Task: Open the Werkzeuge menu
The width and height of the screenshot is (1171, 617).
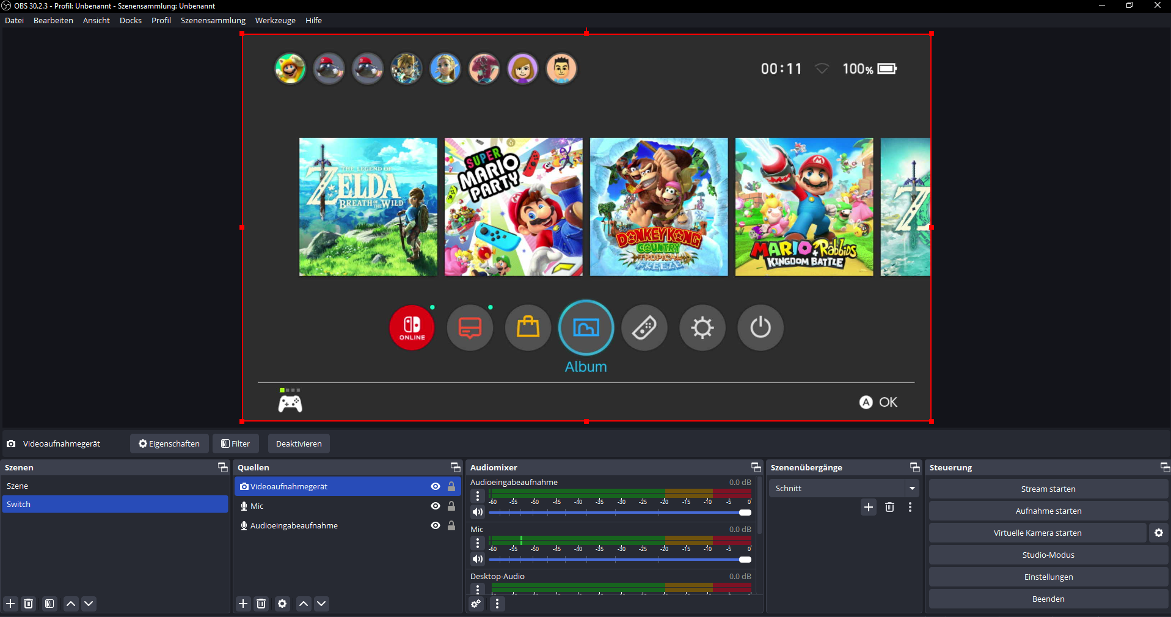Action: [275, 20]
